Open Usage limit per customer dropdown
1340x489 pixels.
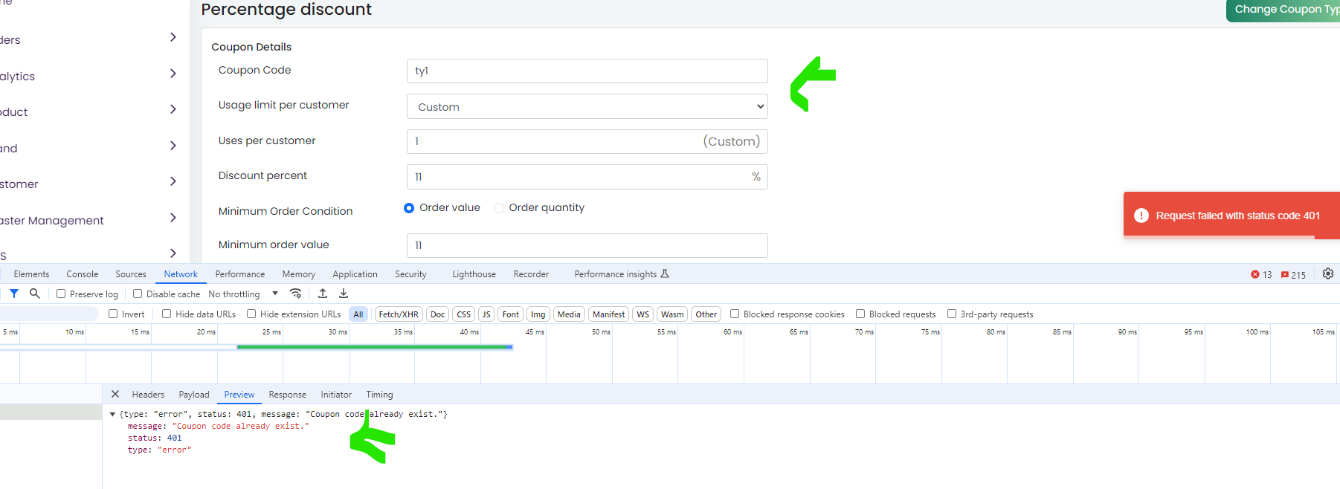point(587,106)
